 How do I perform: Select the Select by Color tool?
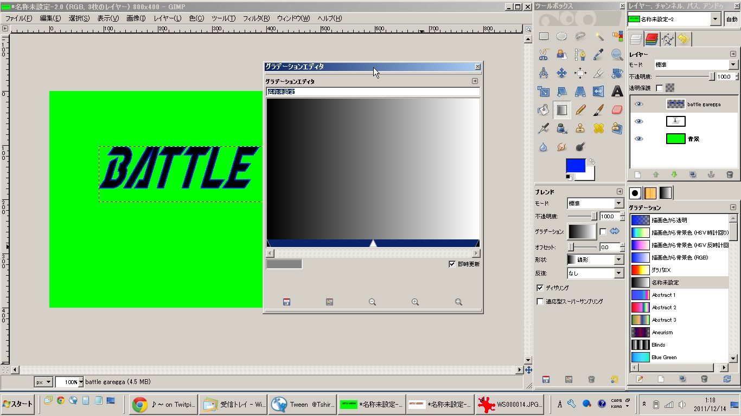click(617, 37)
